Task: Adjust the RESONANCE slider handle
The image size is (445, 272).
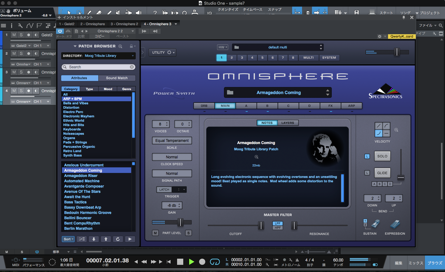Action: 294,226
